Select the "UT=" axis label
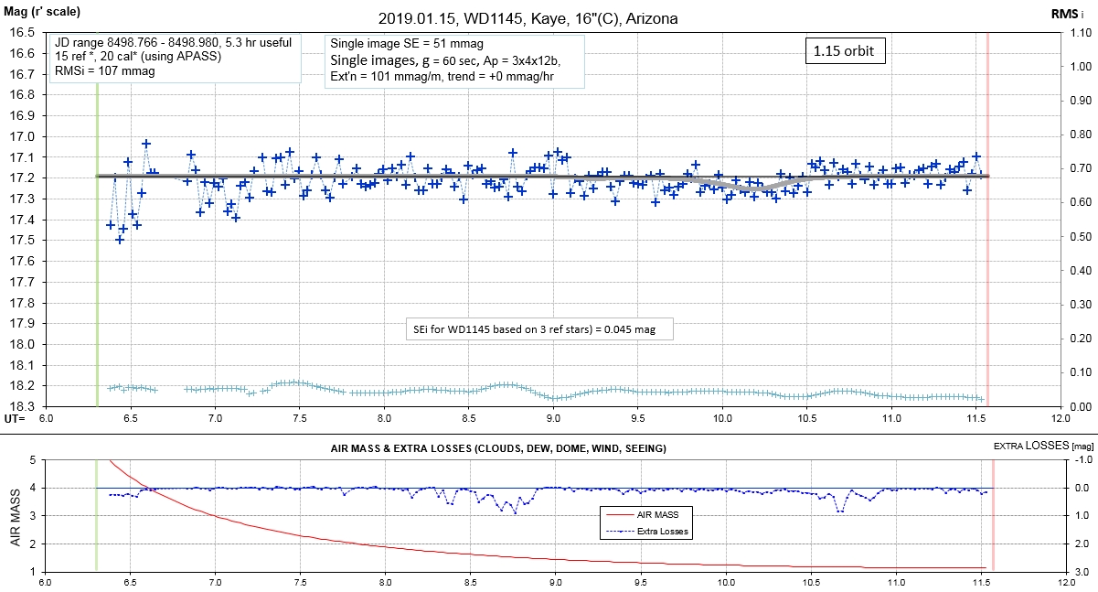Screen dimensions: 1098x592 (16, 417)
